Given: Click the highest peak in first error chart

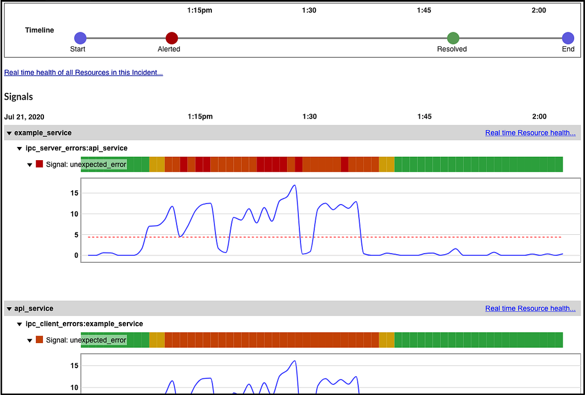Looking at the screenshot, I should point(295,185).
